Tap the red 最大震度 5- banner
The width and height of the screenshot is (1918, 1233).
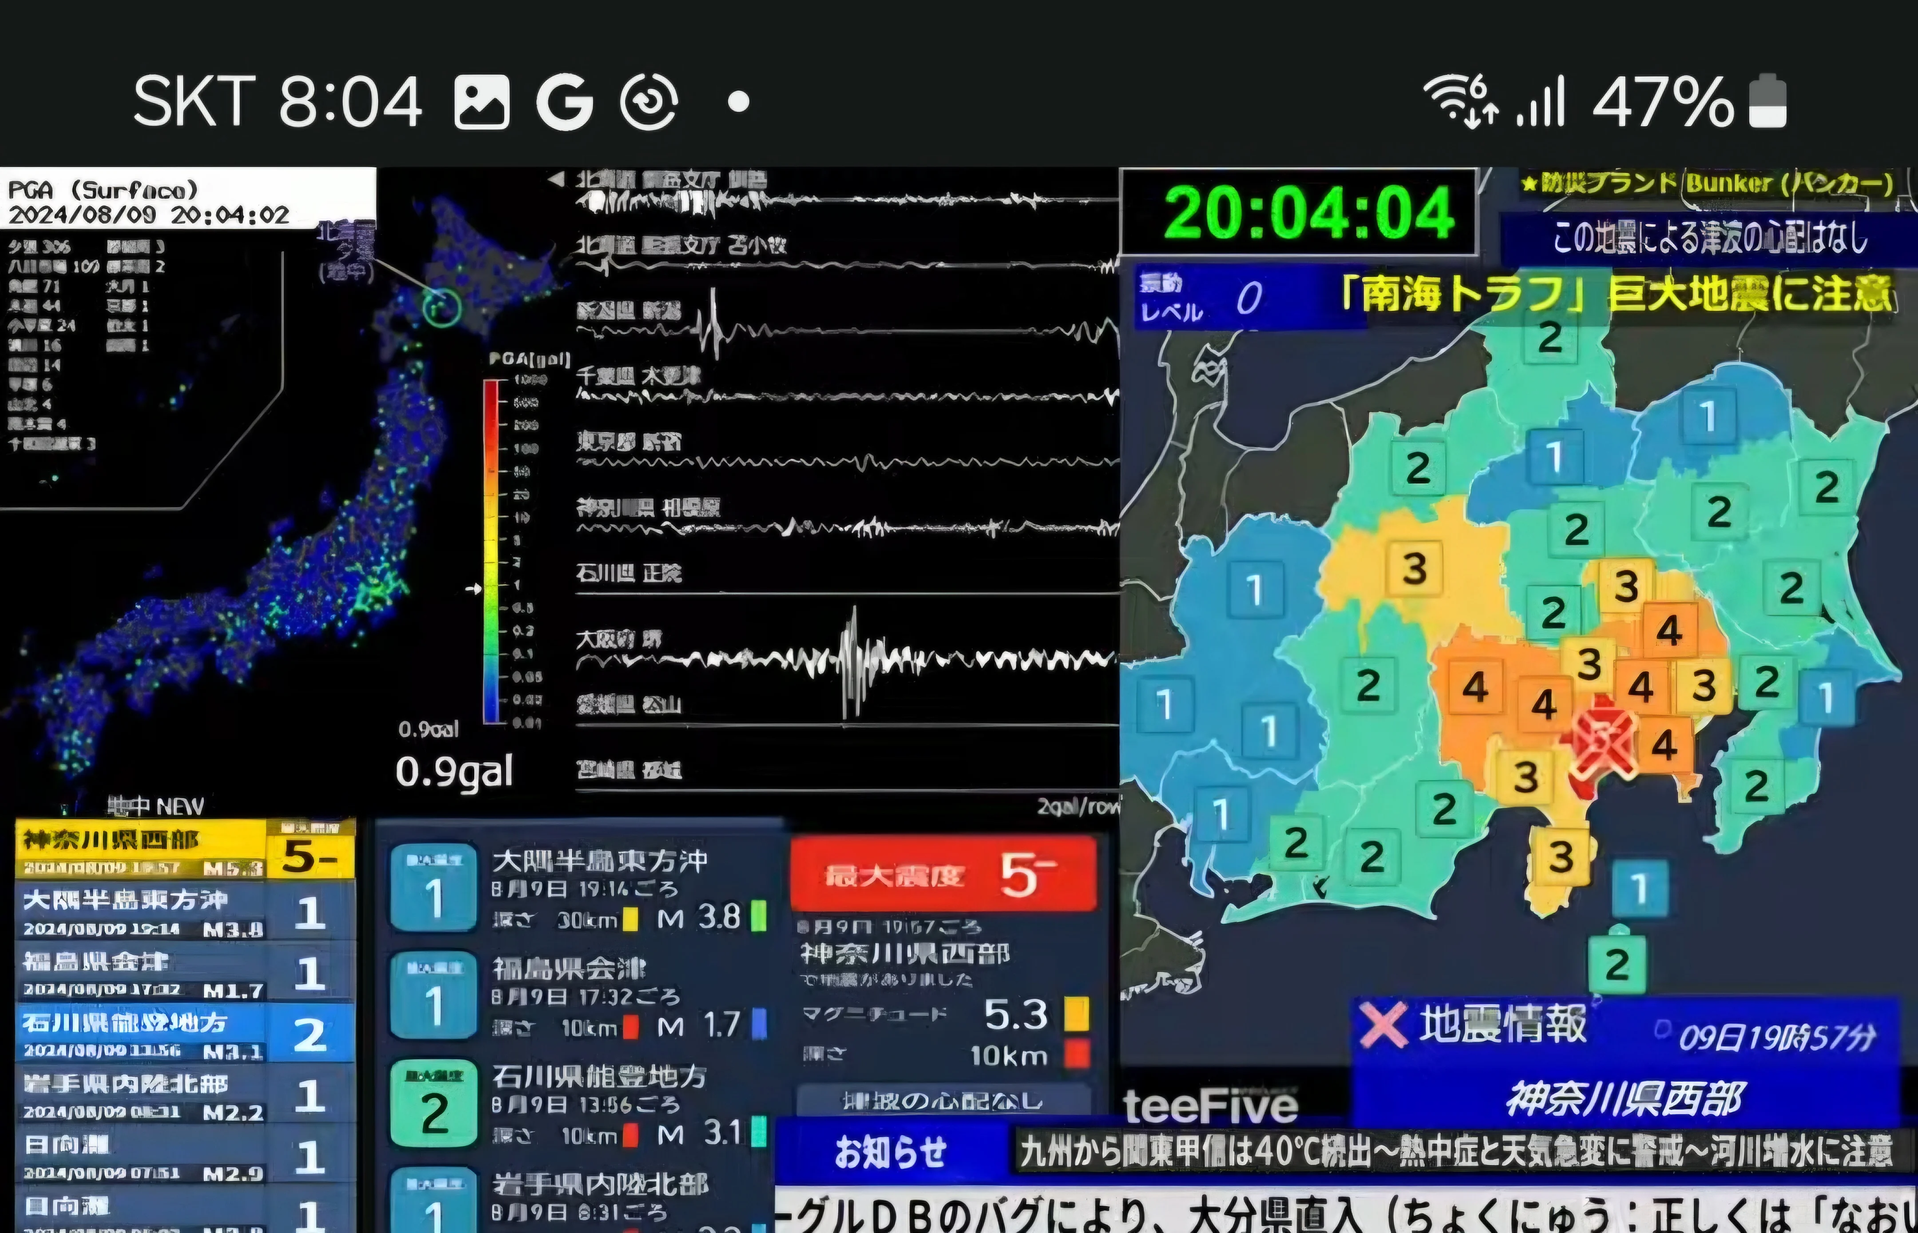[x=943, y=874]
